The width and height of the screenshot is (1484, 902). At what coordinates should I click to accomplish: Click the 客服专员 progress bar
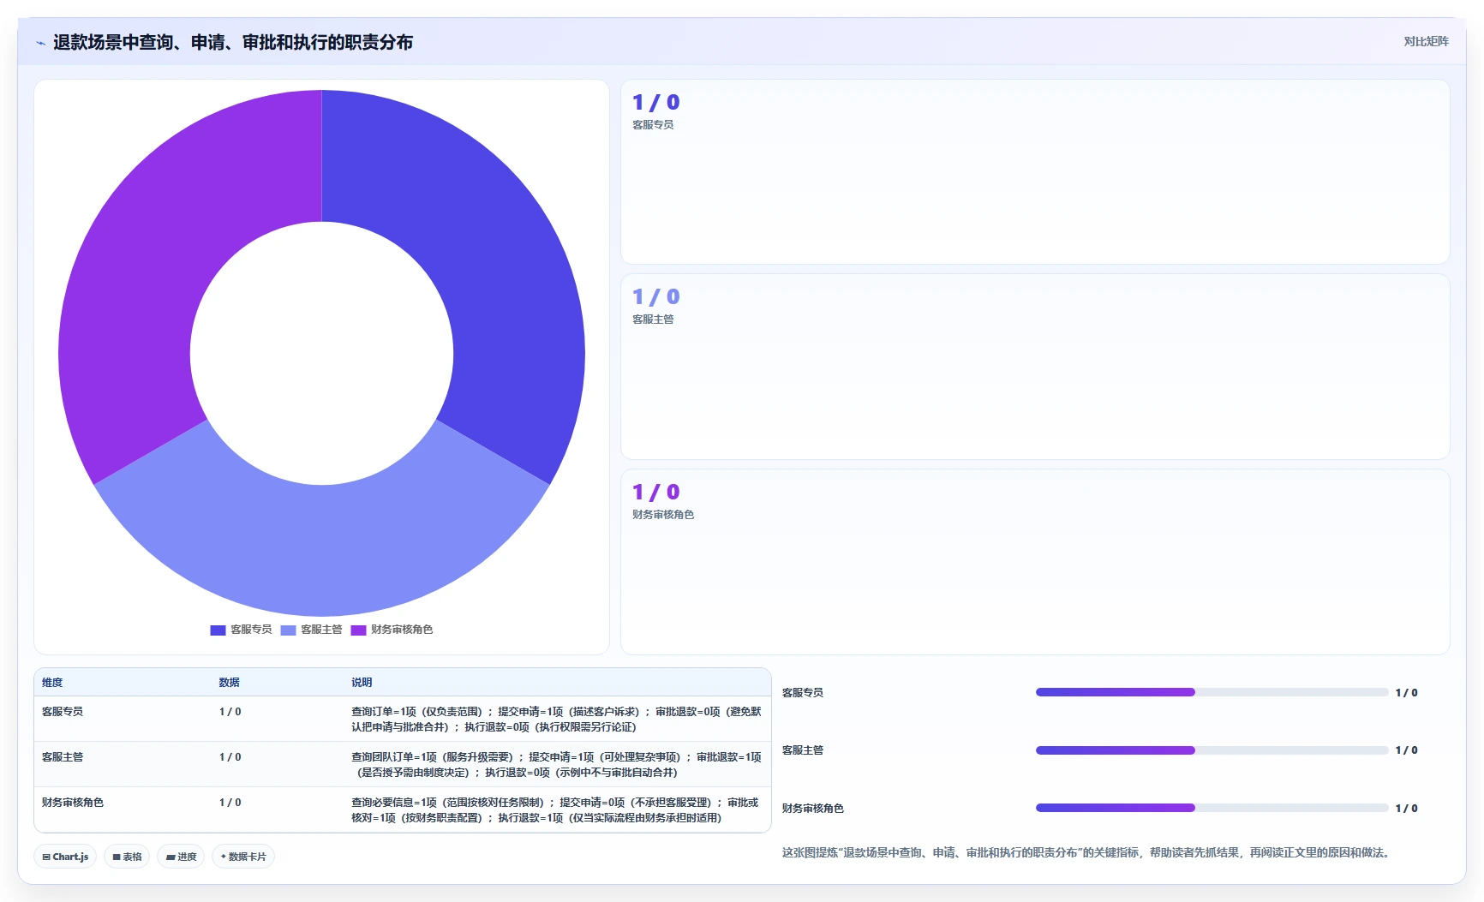(x=1212, y=692)
